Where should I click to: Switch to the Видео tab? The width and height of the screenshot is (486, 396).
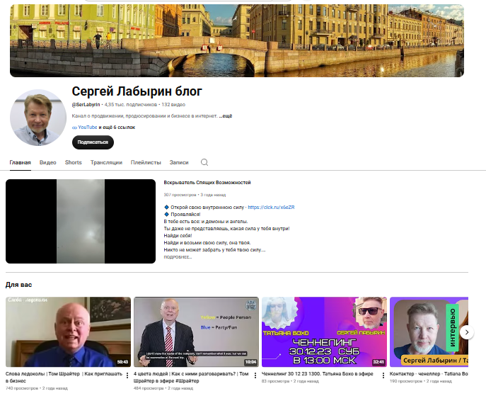47,162
